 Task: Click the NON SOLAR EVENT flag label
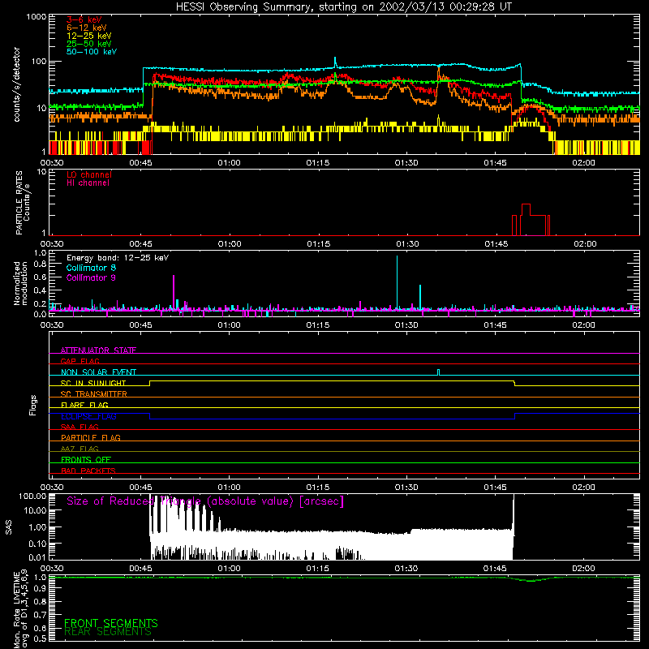(x=98, y=372)
